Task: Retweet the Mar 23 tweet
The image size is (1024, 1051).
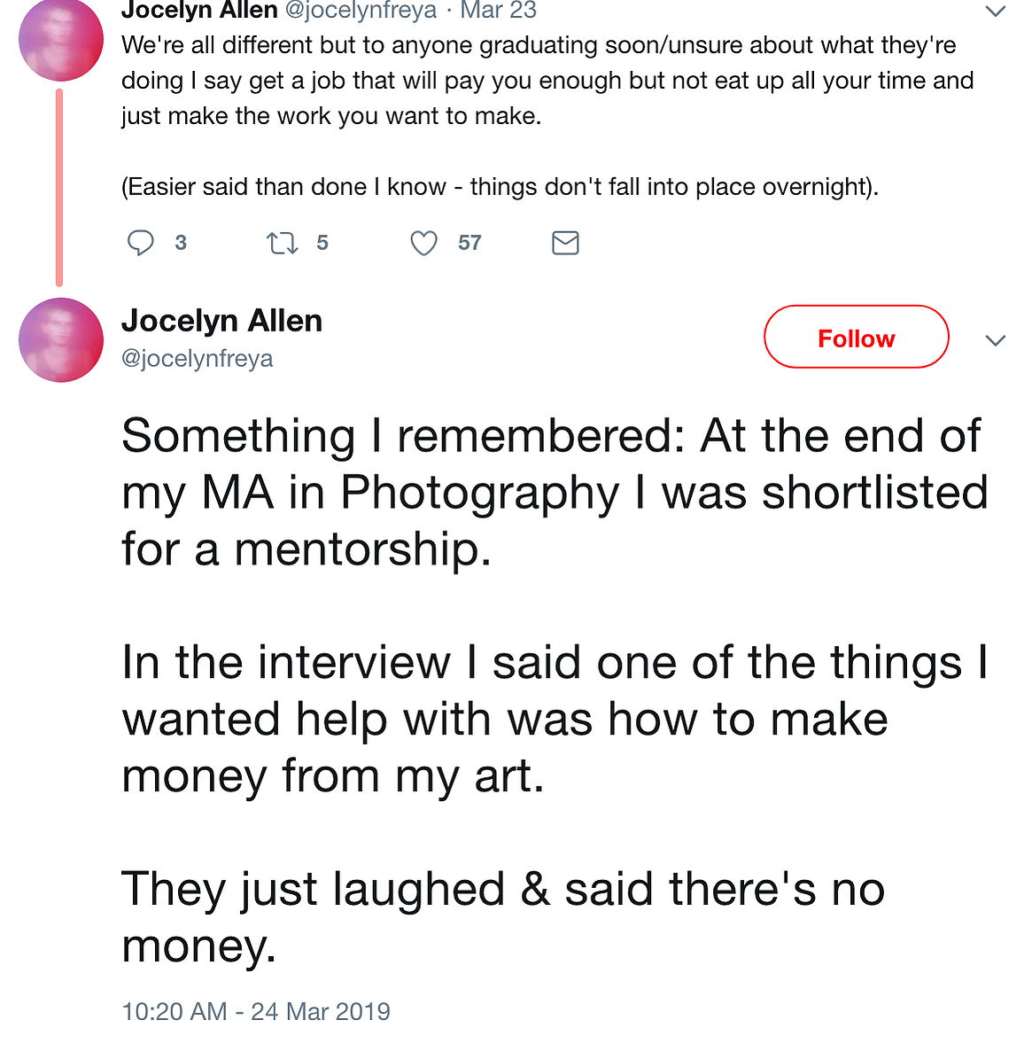Action: [283, 243]
